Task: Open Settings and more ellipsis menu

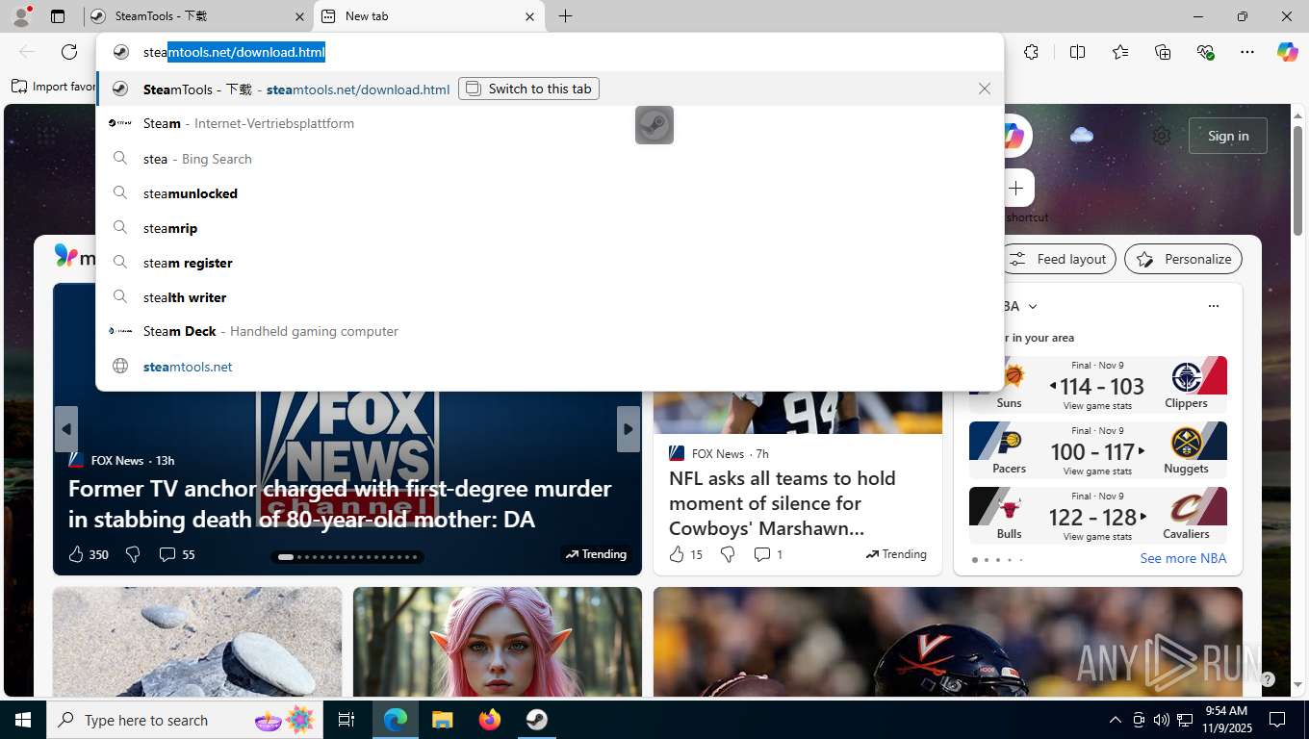Action: coord(1247,52)
